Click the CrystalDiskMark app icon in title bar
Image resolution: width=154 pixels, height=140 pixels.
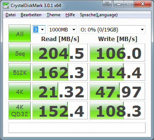[x=6, y=5]
